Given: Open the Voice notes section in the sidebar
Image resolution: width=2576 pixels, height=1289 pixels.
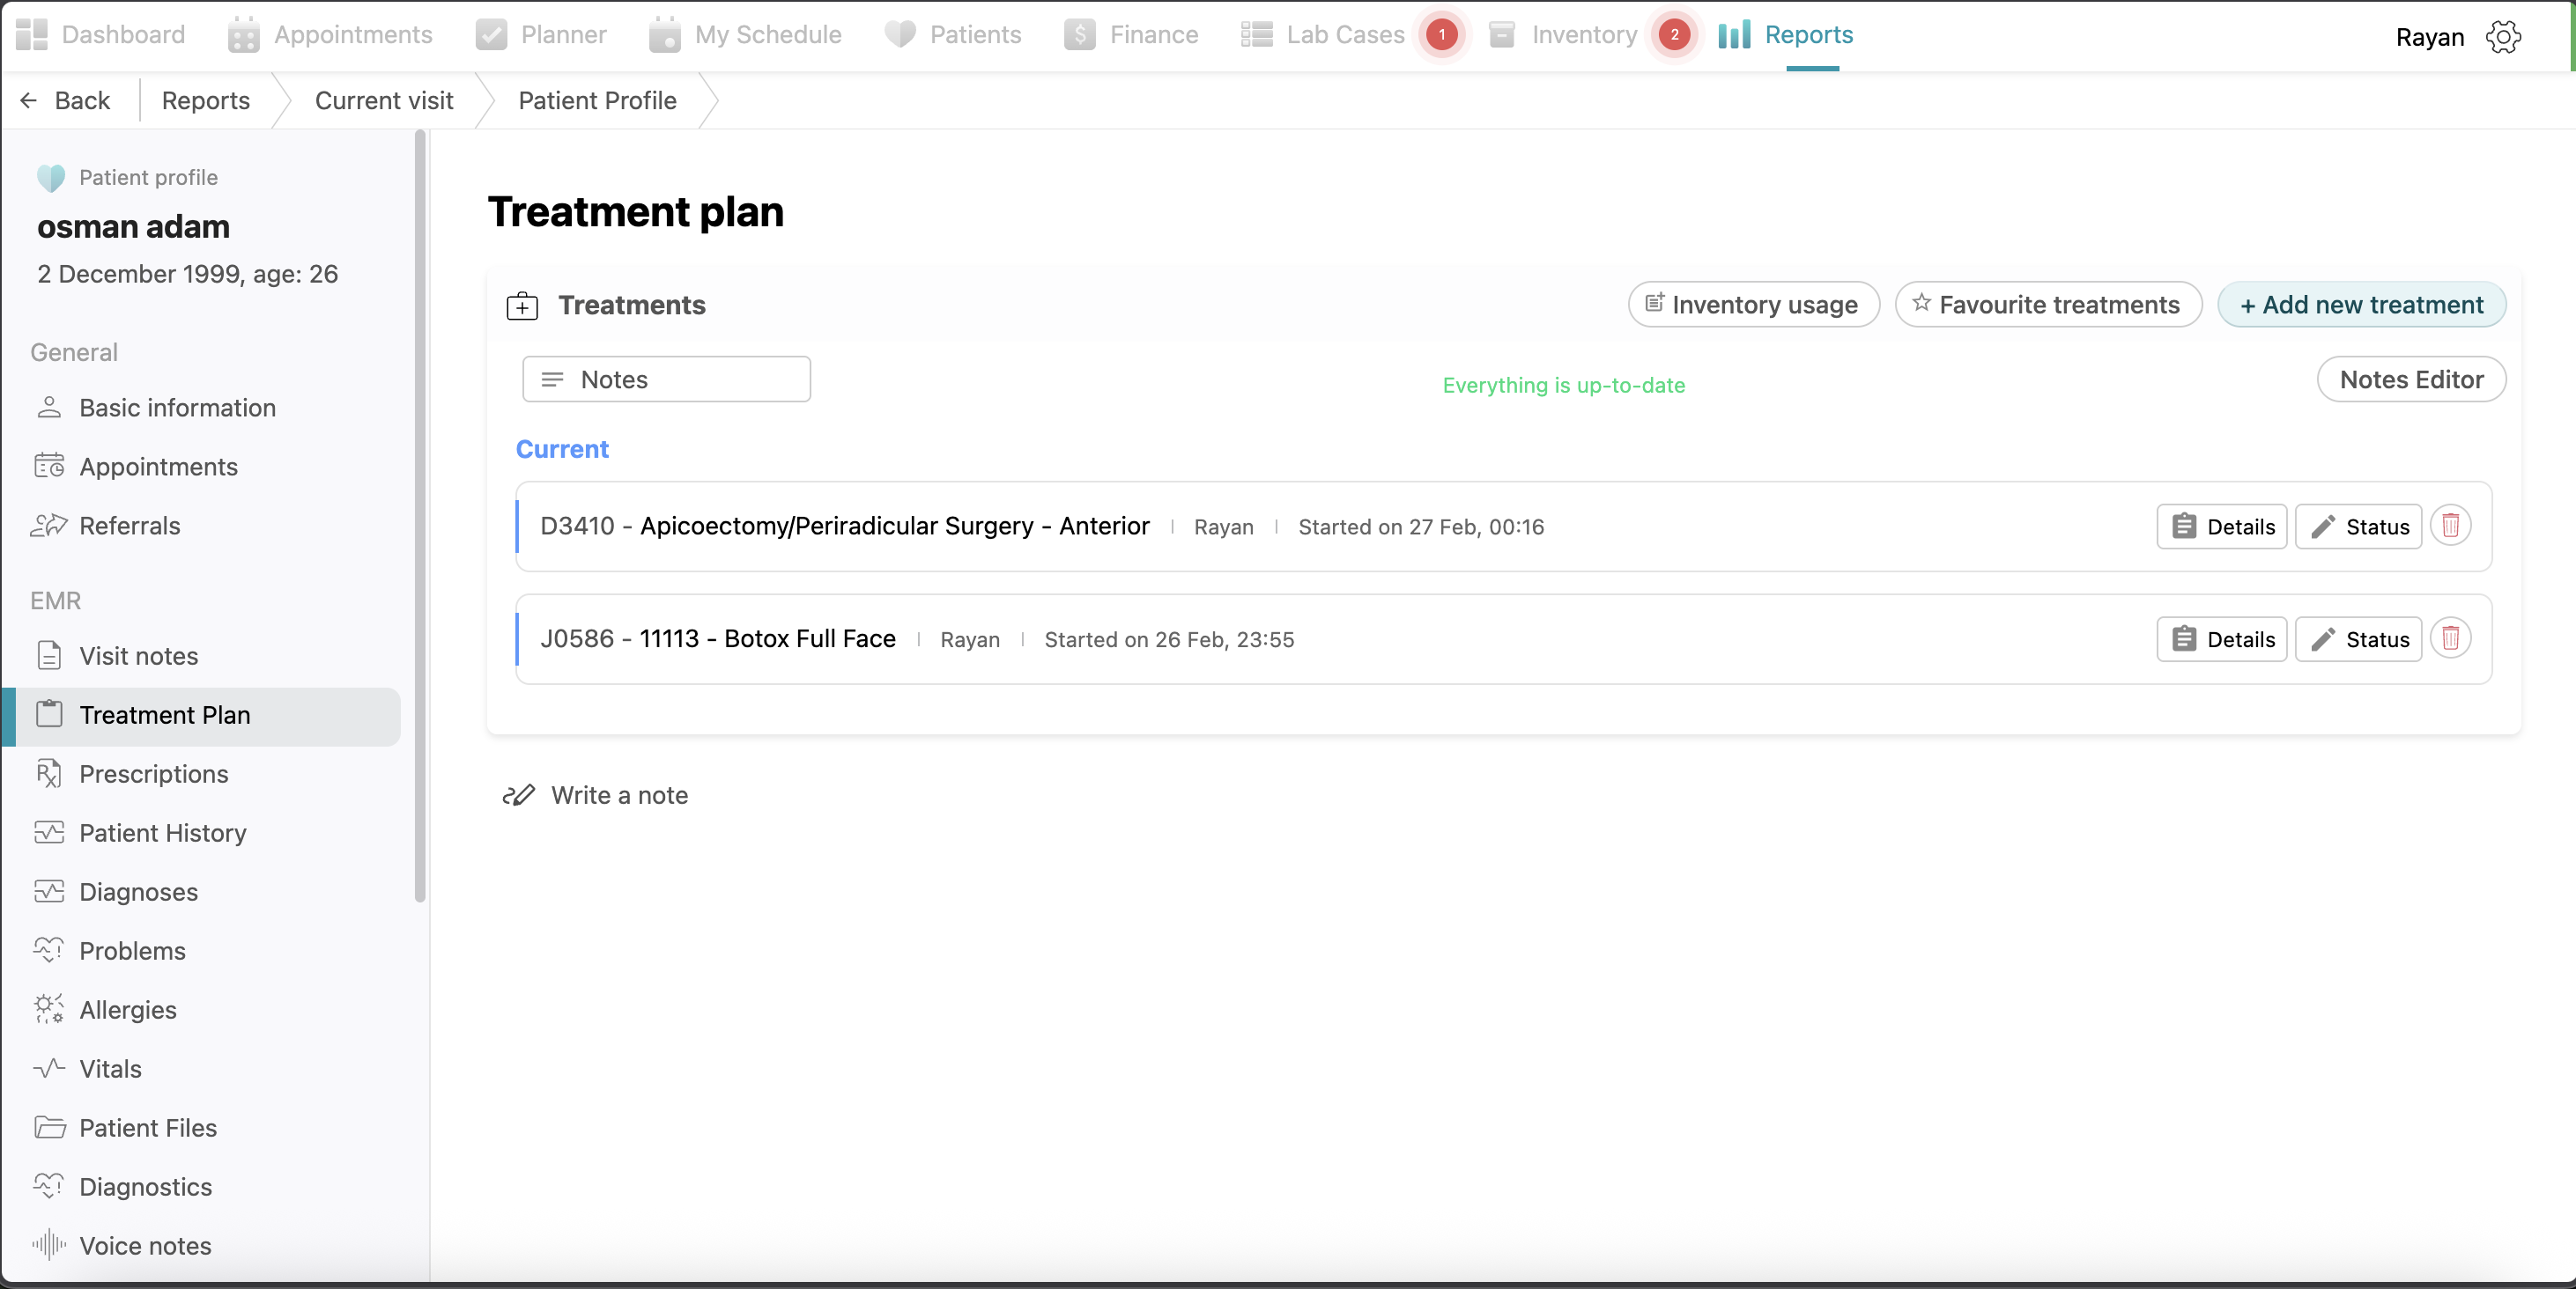Looking at the screenshot, I should [145, 1245].
